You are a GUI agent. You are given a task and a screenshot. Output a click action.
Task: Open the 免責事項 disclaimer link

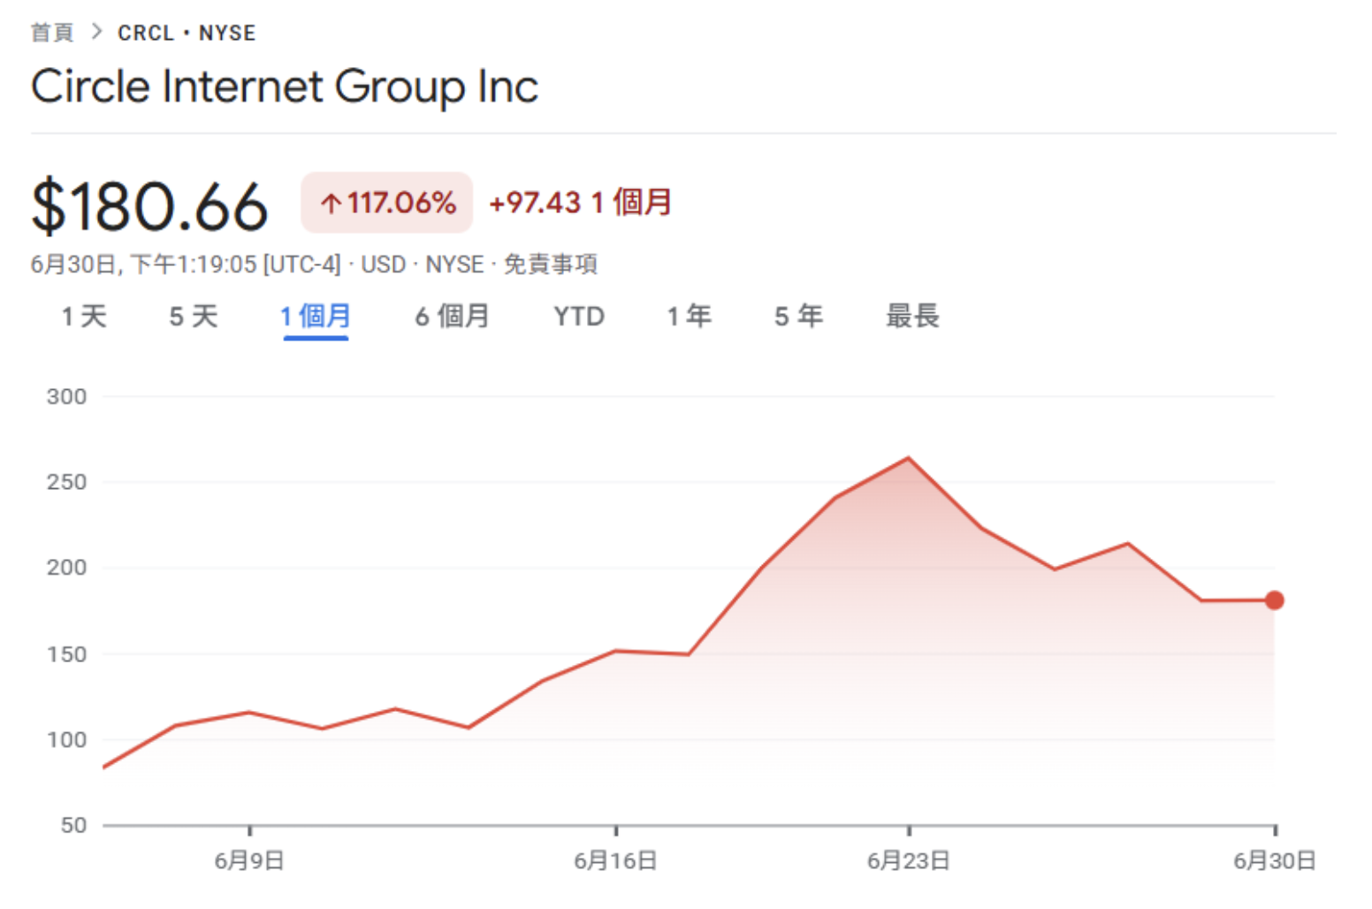(x=550, y=264)
